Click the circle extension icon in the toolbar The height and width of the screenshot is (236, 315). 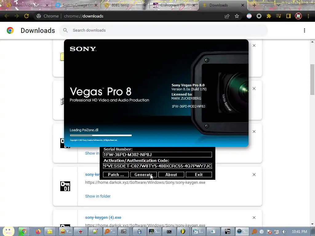click(x=259, y=16)
